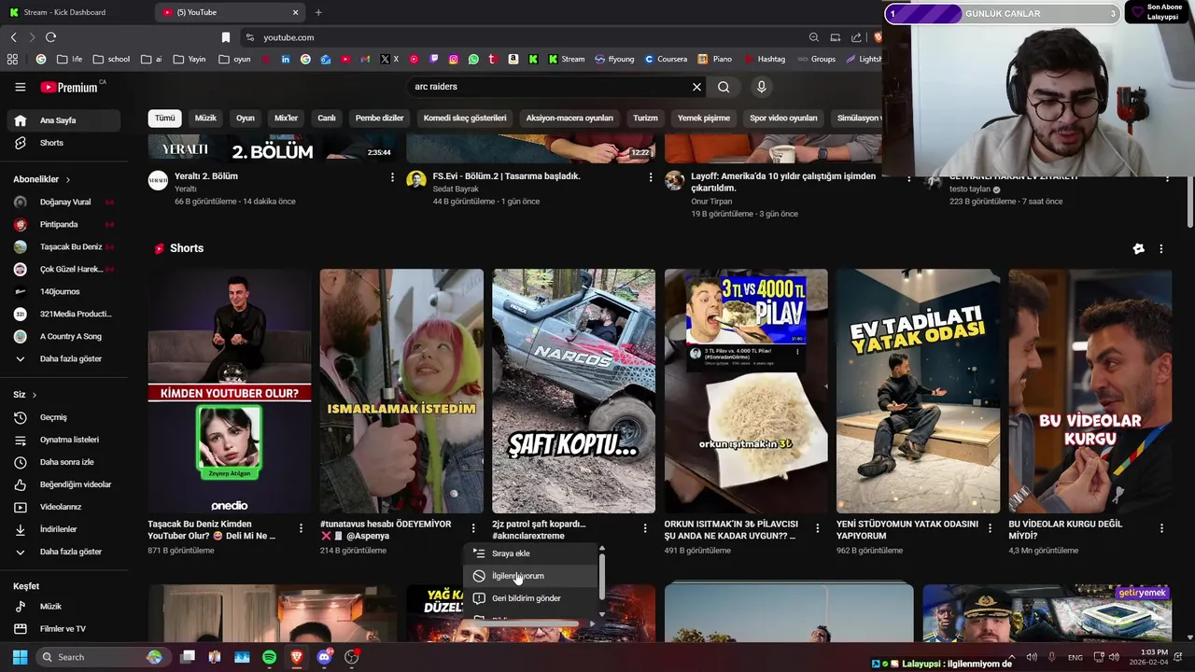The image size is (1195, 672).
Task: Open Discord from the taskbar
Action: (324, 657)
